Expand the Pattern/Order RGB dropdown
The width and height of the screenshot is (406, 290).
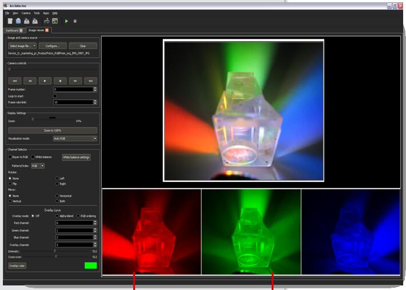[x=38, y=166]
